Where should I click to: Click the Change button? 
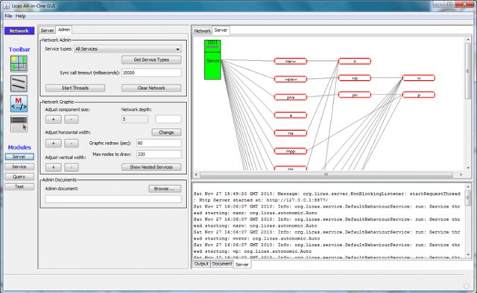click(x=166, y=132)
